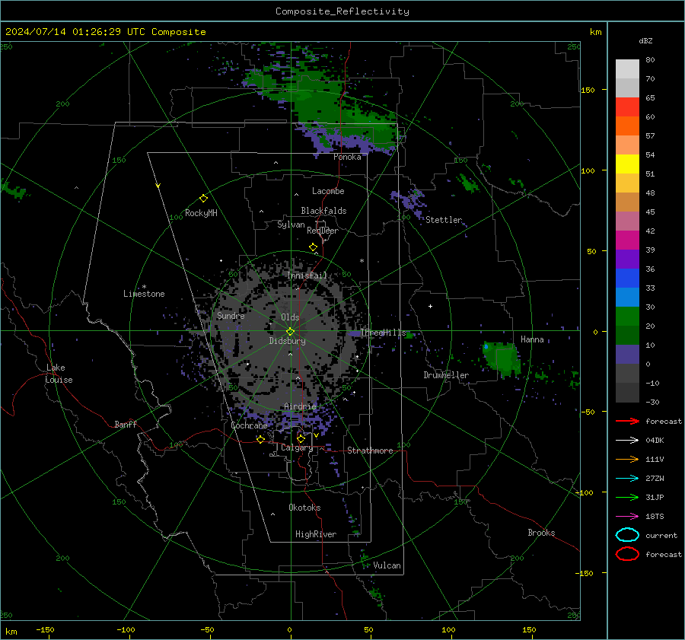Select the top light gray swatch near 80
The height and width of the screenshot is (640, 685).
tap(627, 69)
